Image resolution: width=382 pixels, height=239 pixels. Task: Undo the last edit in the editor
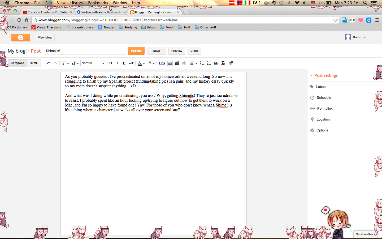pyautogui.click(x=48, y=63)
